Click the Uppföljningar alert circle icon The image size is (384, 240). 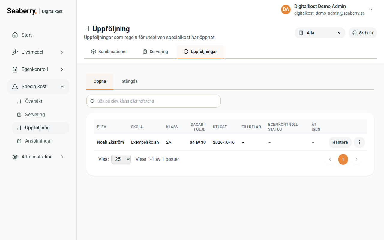[186, 52]
